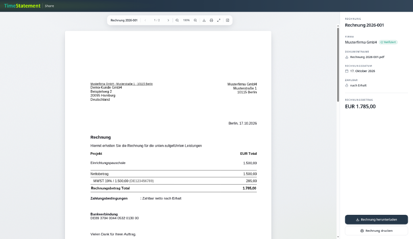Image resolution: width=413 pixels, height=239 pixels.
Task: Zoom in on the invoice document
Action: pyautogui.click(x=195, y=20)
